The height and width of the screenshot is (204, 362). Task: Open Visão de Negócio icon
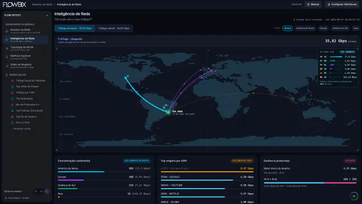click(x=7, y=66)
